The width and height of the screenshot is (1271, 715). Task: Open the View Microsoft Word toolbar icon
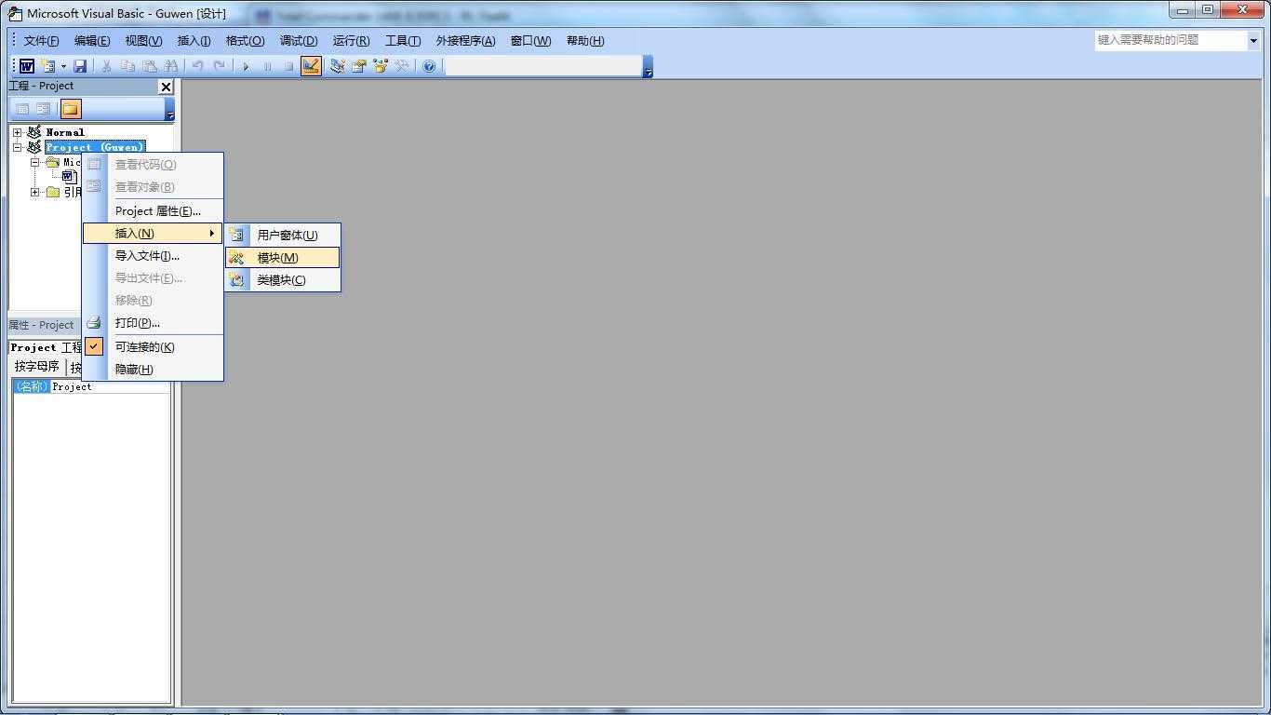27,66
